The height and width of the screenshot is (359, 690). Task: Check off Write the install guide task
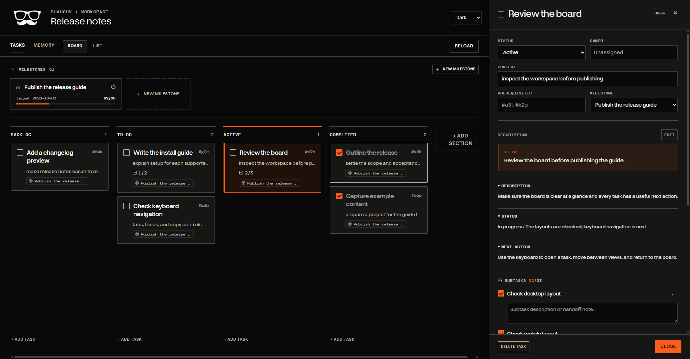(x=126, y=153)
